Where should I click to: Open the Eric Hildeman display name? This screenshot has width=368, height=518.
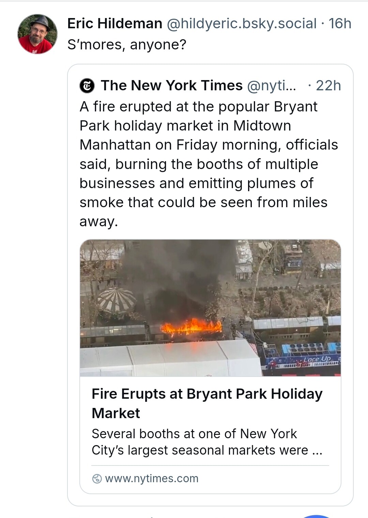(x=115, y=24)
